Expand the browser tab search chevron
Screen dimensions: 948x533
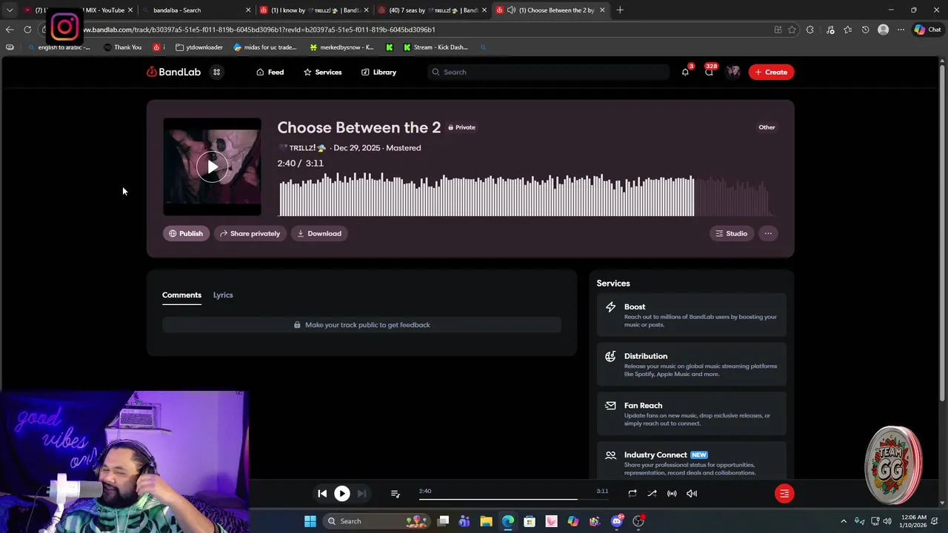click(10, 10)
